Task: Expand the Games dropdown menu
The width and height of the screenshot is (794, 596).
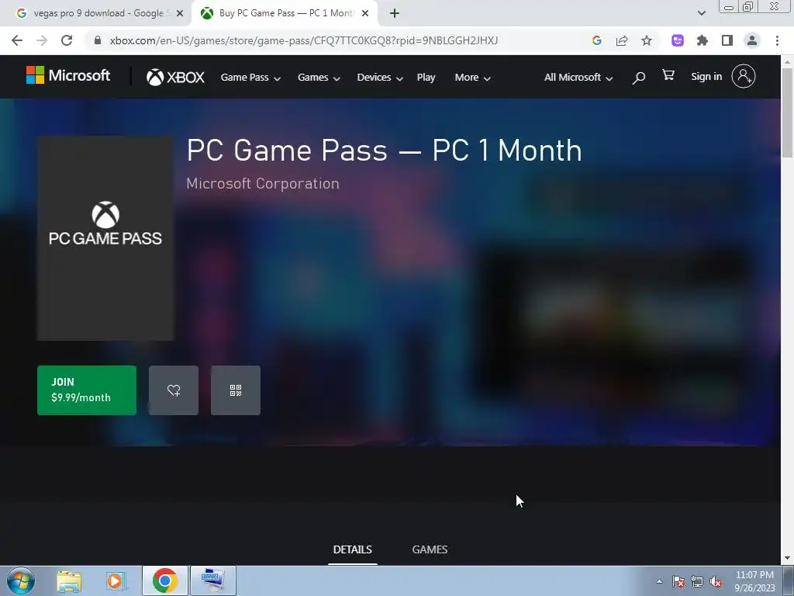Action: (319, 78)
